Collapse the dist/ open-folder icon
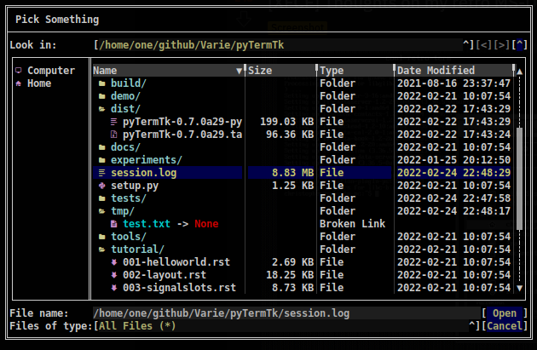Screen dimensions: 537x350 101,109
